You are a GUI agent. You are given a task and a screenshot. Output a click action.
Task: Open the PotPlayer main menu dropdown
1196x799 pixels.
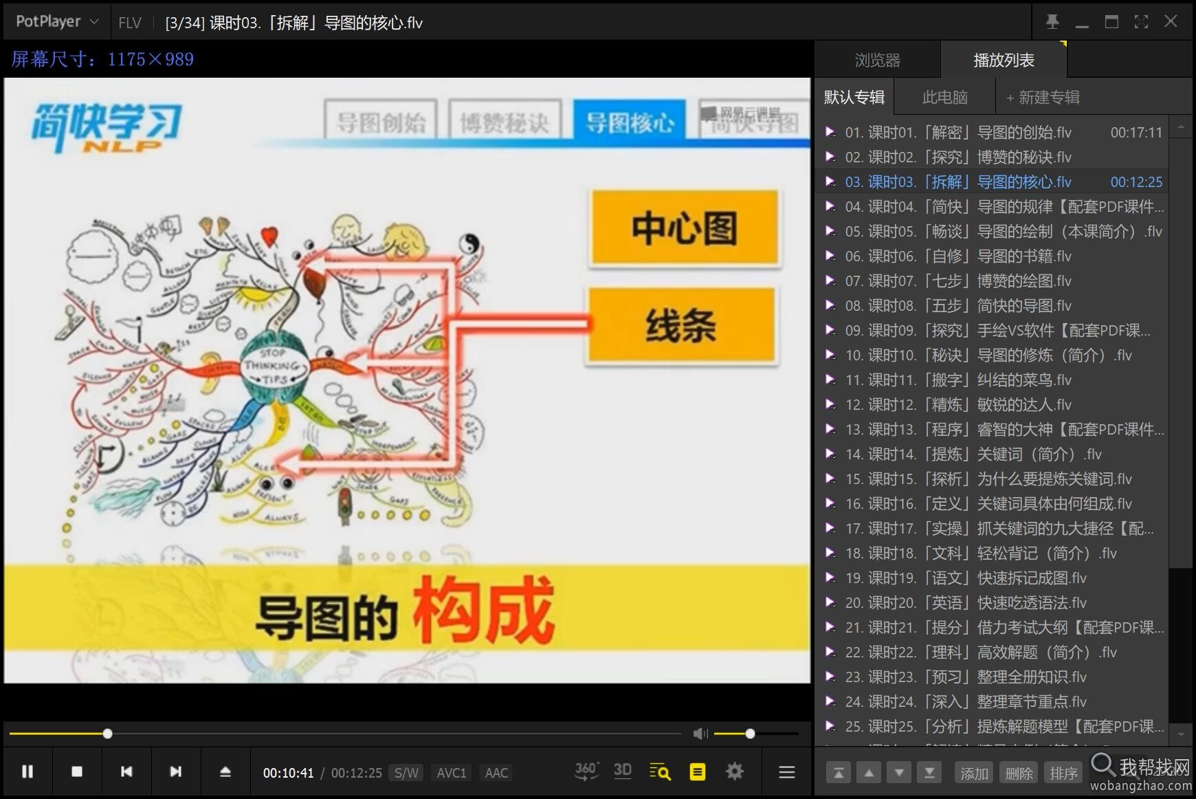pyautogui.click(x=58, y=21)
